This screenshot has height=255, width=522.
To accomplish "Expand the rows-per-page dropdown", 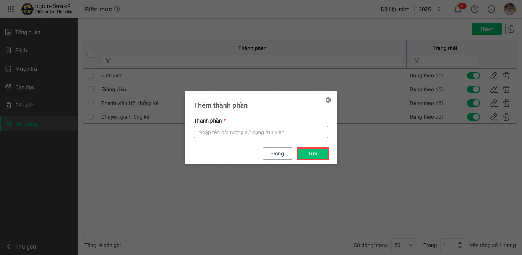I will click(x=405, y=245).
